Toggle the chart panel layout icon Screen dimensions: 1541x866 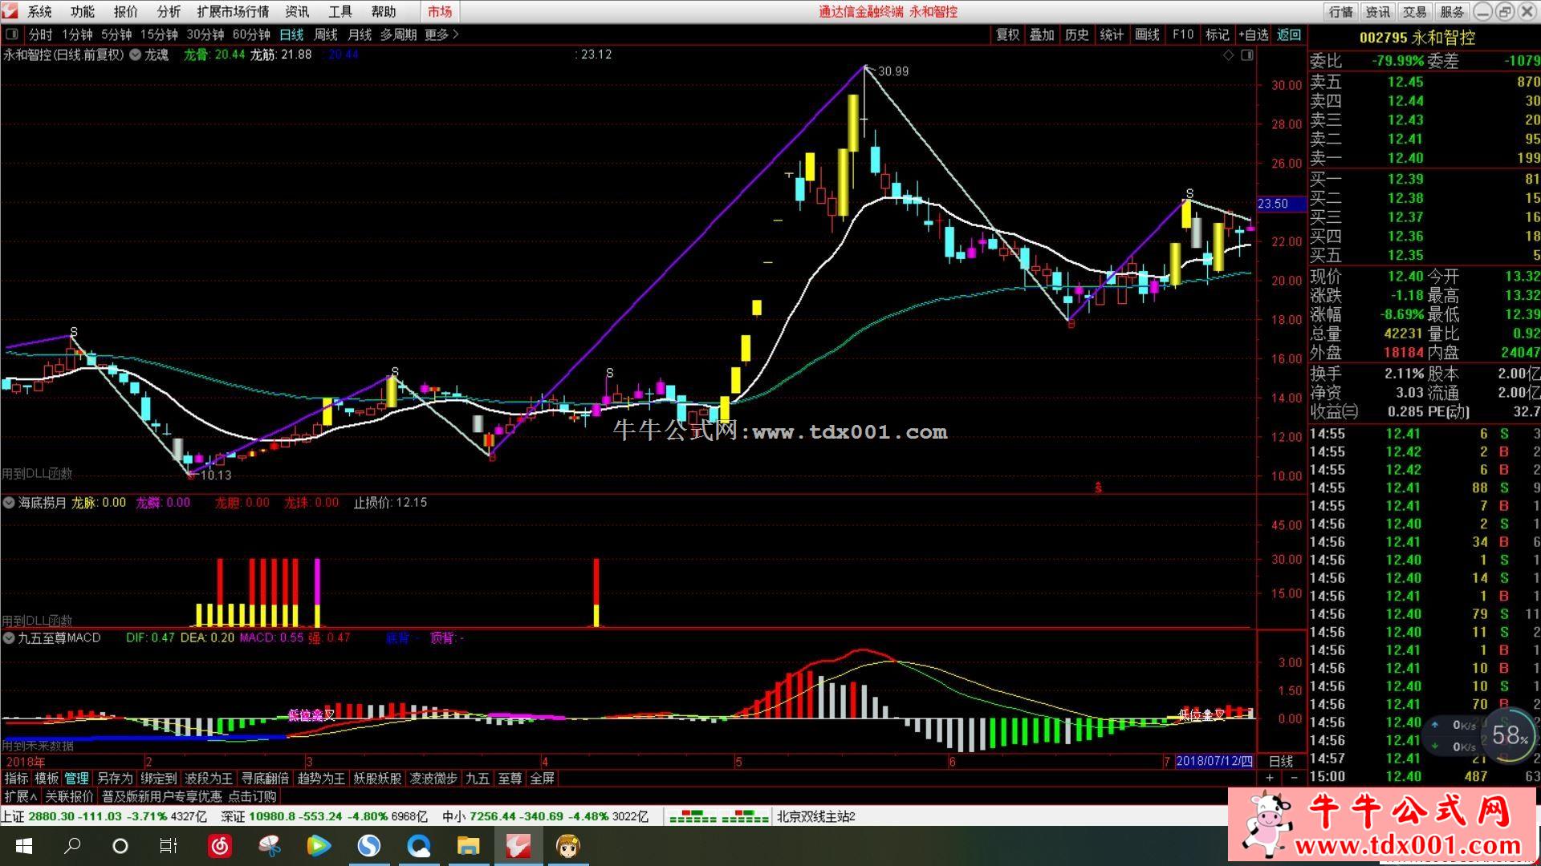[1246, 55]
